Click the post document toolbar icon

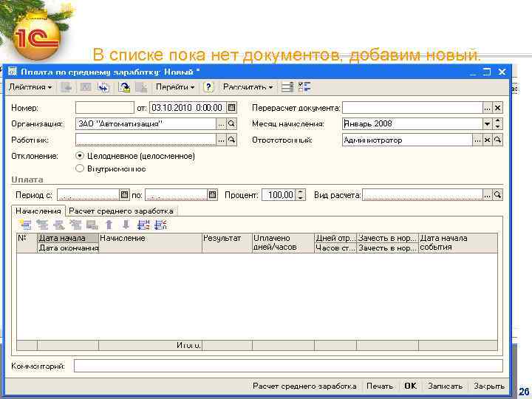(124, 87)
